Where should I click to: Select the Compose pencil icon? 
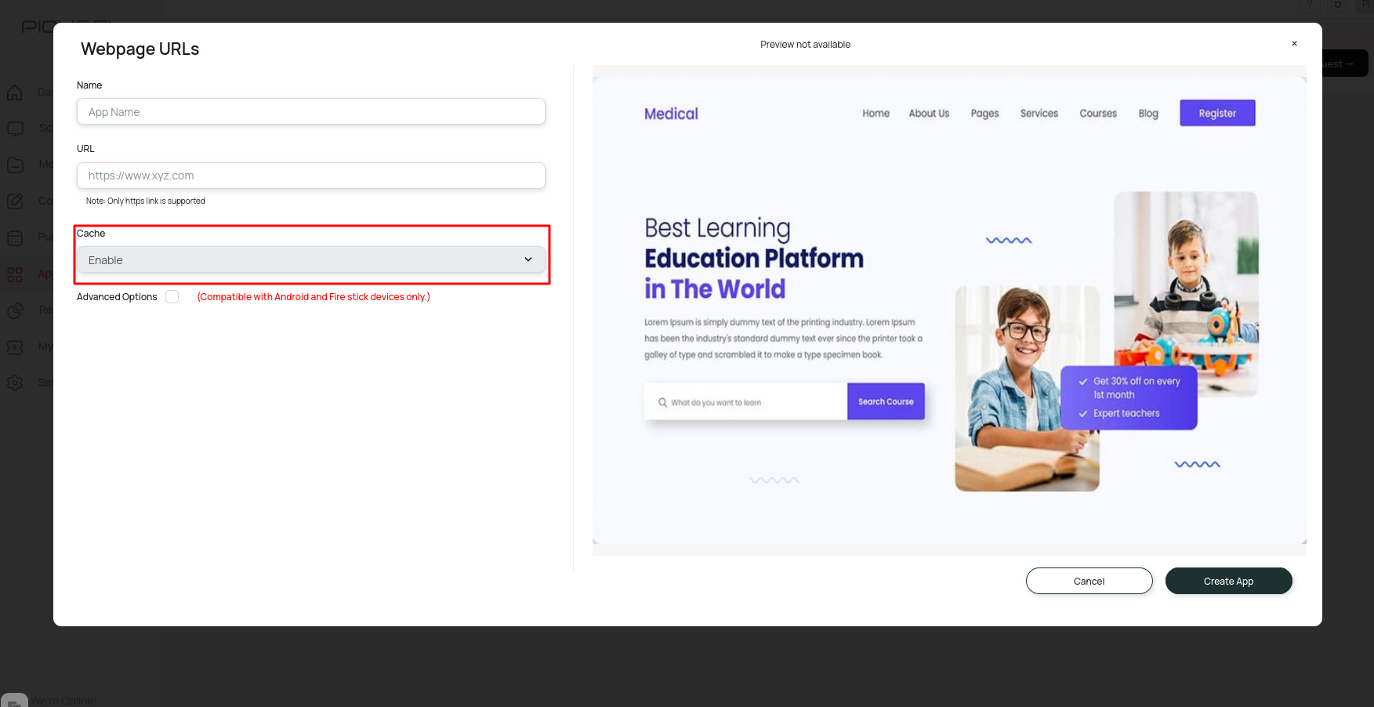15,201
